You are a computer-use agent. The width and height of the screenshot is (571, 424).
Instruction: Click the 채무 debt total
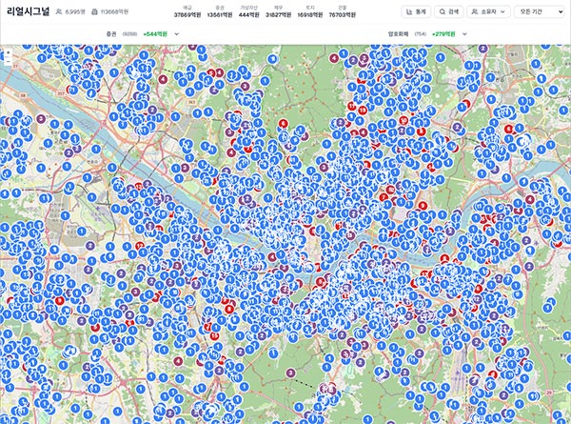tap(279, 13)
